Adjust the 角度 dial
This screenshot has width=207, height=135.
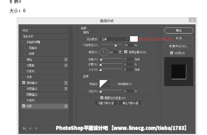[103, 52]
